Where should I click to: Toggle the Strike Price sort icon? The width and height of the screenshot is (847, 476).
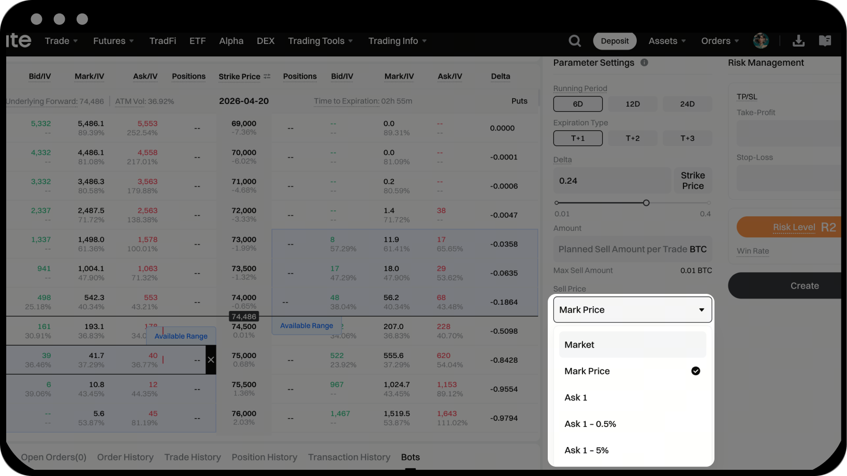pos(267,76)
